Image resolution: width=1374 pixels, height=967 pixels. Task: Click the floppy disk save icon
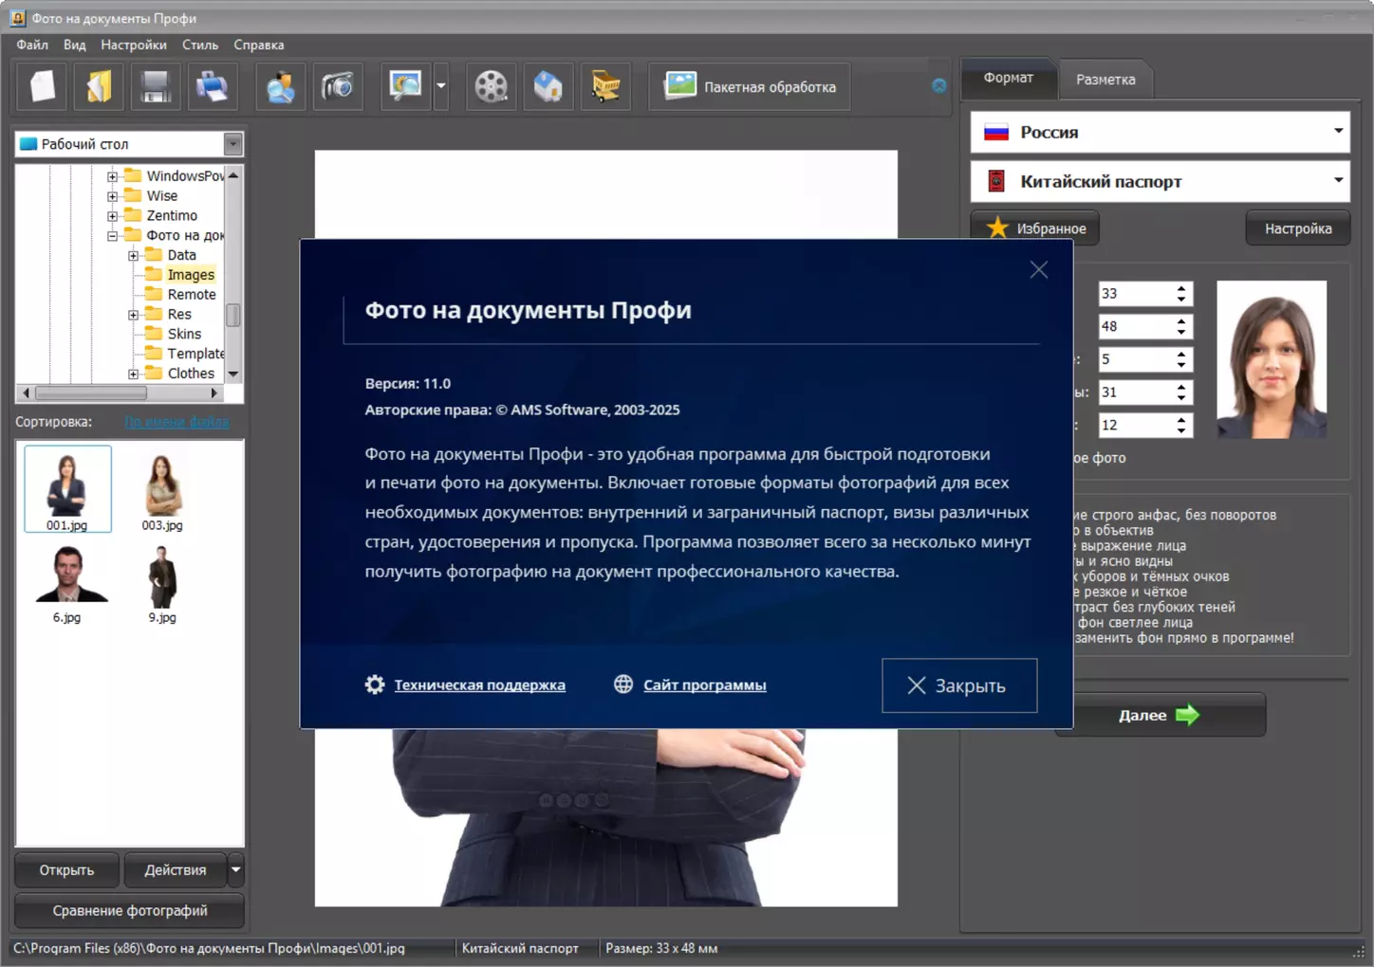[156, 86]
